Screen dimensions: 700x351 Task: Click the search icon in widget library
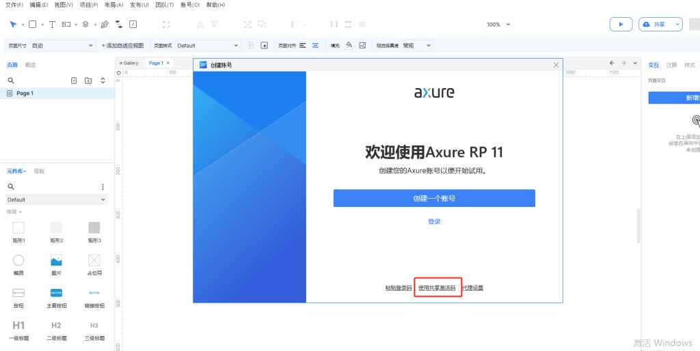[x=11, y=186]
